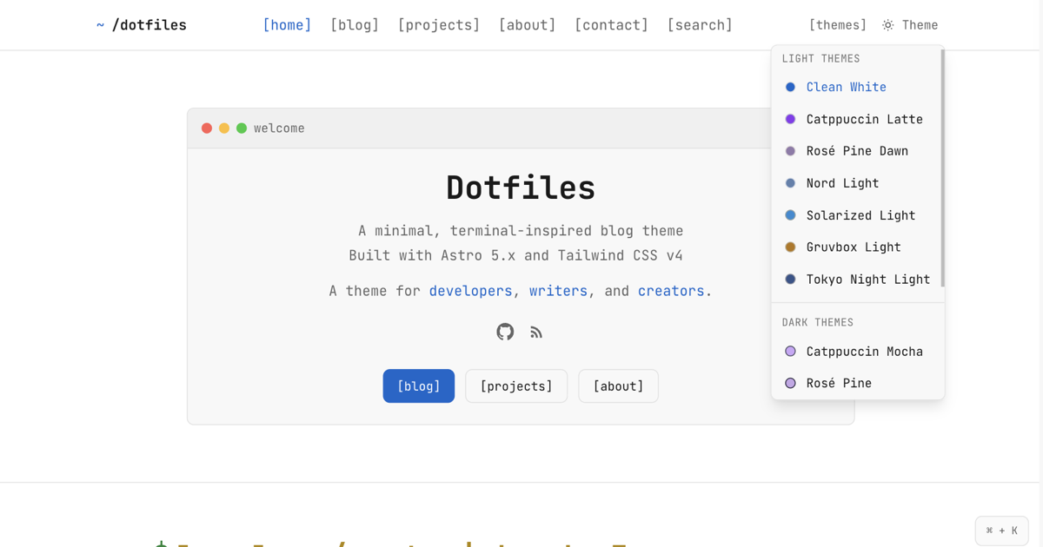This screenshot has width=1043, height=547.
Task: Select the Catppuccin Mocha dark theme
Action: point(865,352)
